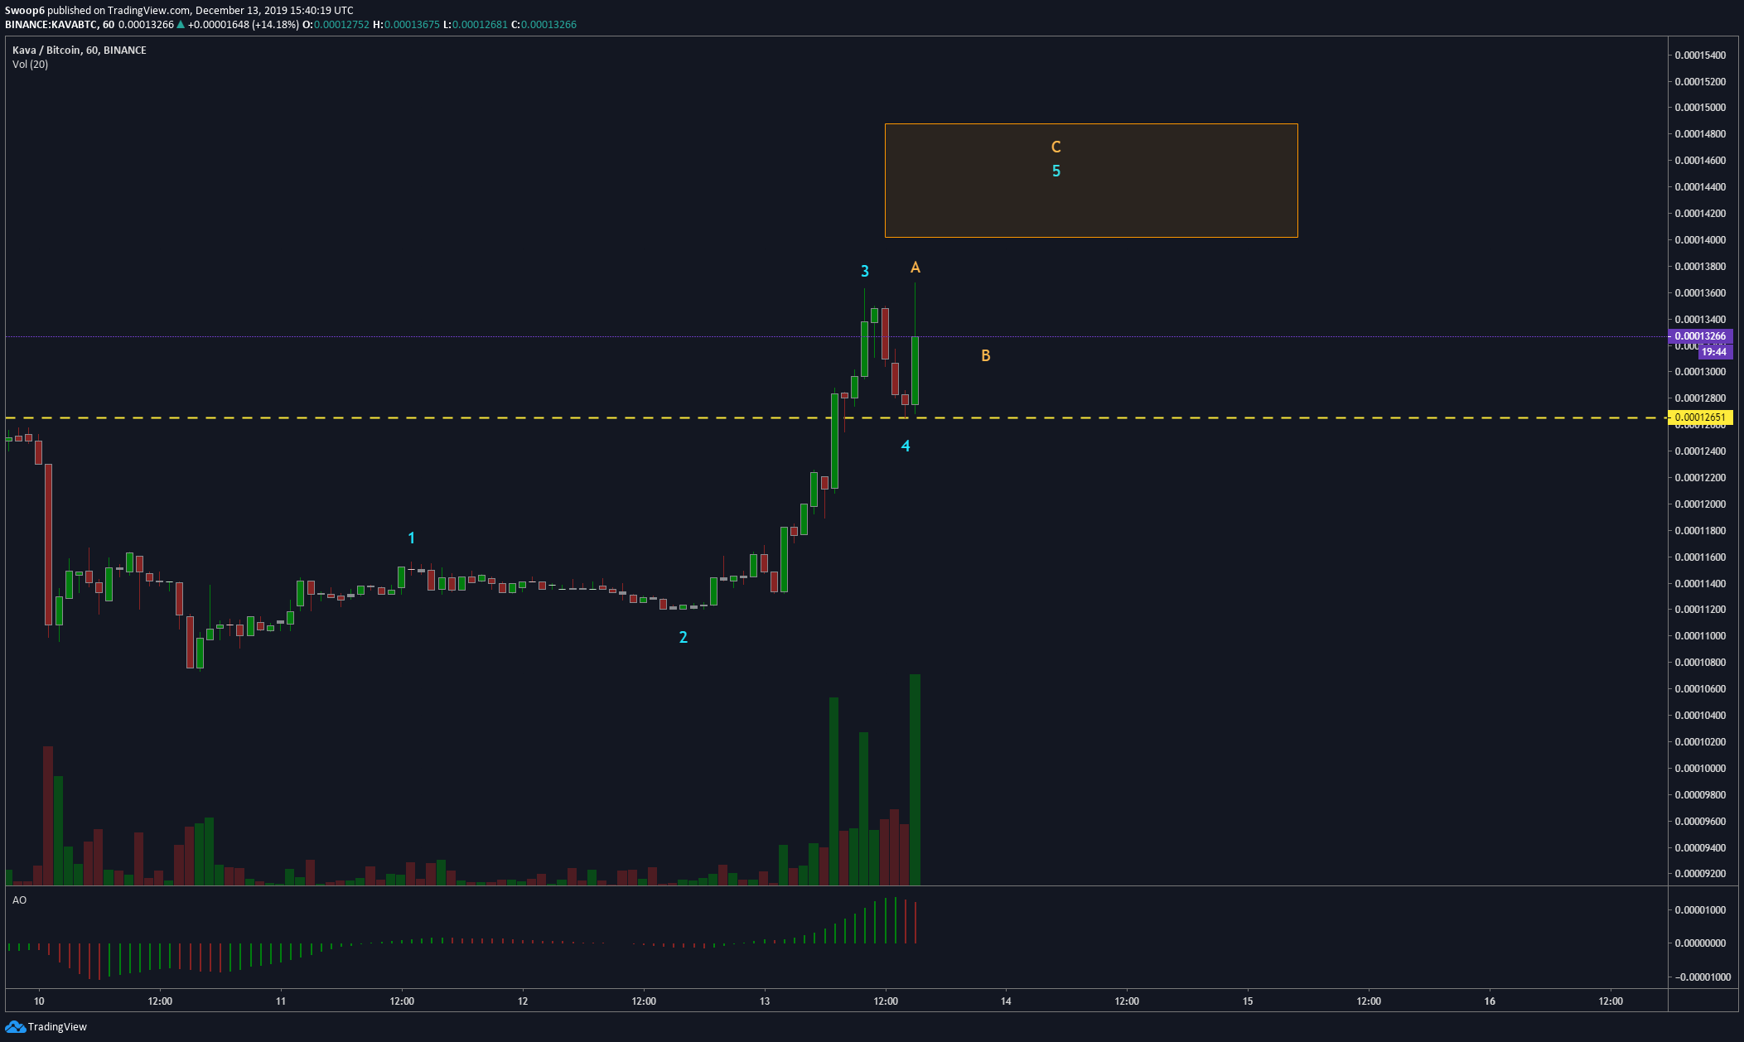
Task: Click orange label C inside target box
Action: [1056, 147]
